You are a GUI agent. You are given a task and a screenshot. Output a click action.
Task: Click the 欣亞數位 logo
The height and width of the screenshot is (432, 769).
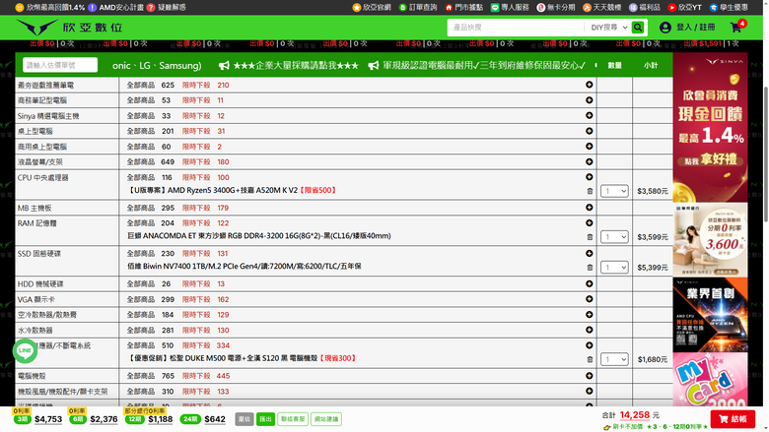[69, 28]
